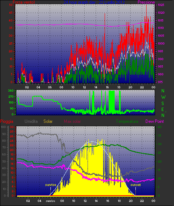Click the '35' value on the green temperature axis
The height and width of the screenshot is (206, 174).
coord(160,135)
